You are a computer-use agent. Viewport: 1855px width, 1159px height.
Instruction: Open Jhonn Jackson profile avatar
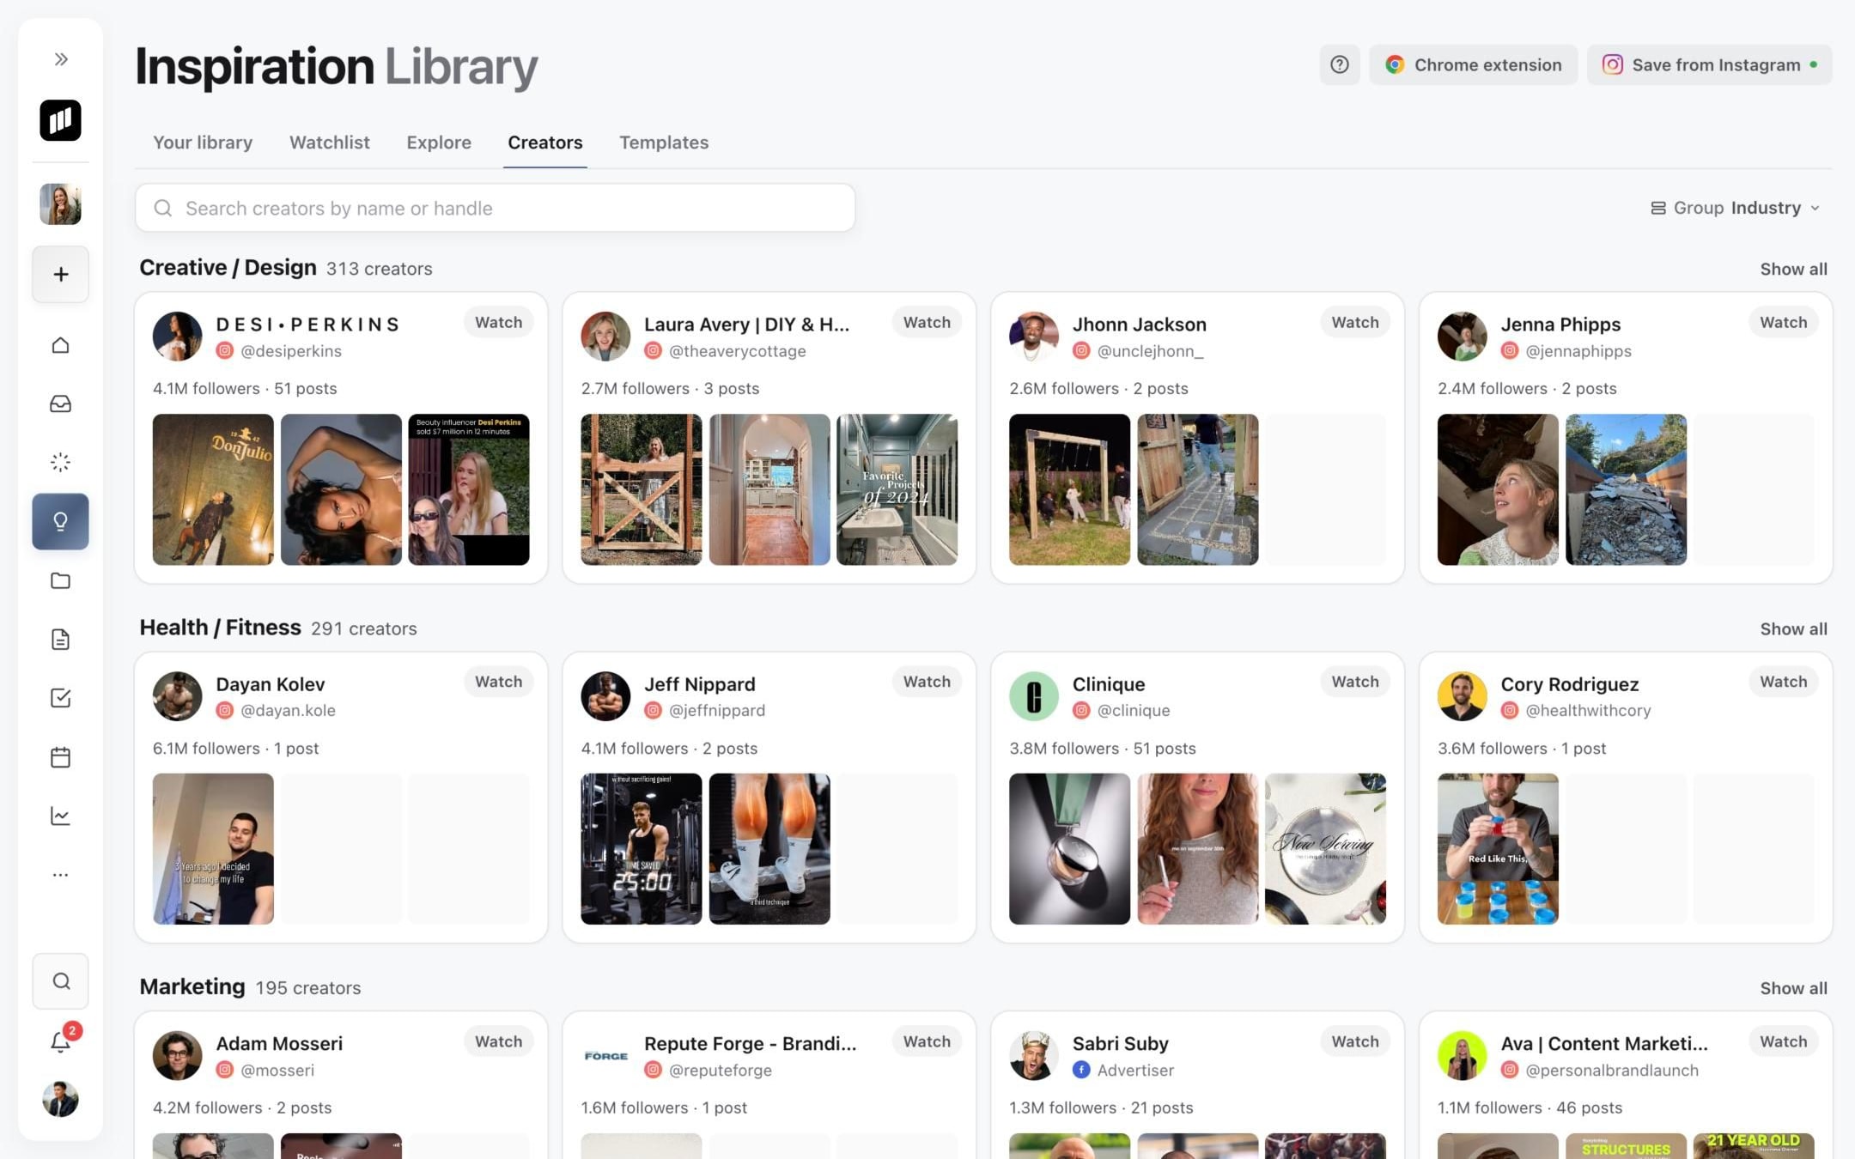1034,337
